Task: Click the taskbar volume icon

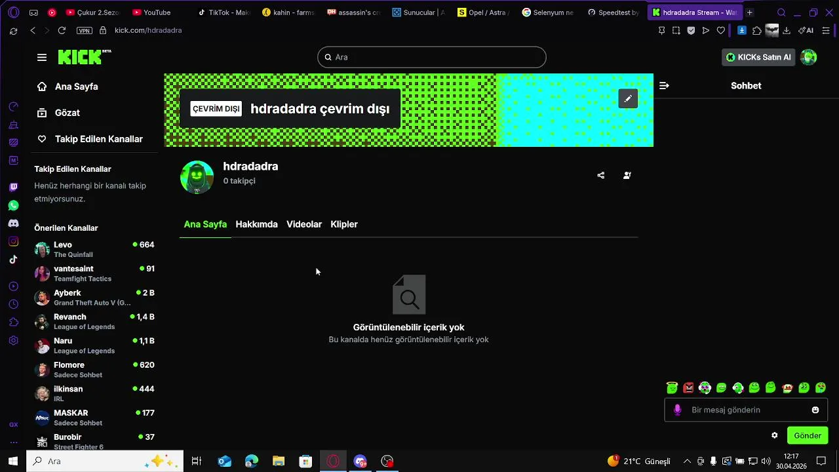Action: tap(766, 461)
